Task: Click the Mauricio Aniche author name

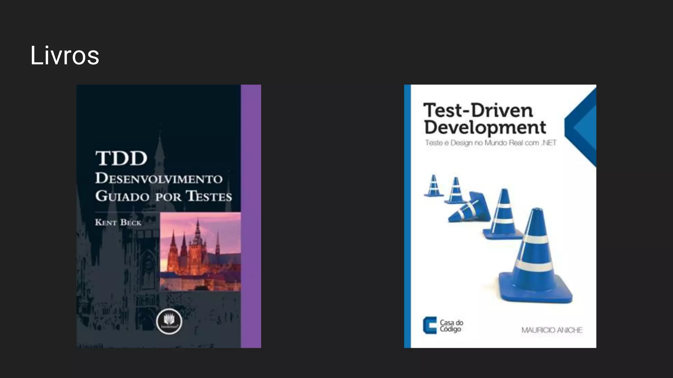Action: point(552,330)
